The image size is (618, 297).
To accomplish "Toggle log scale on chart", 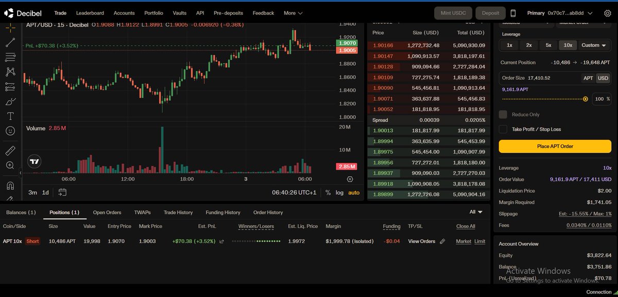I will pos(339,193).
